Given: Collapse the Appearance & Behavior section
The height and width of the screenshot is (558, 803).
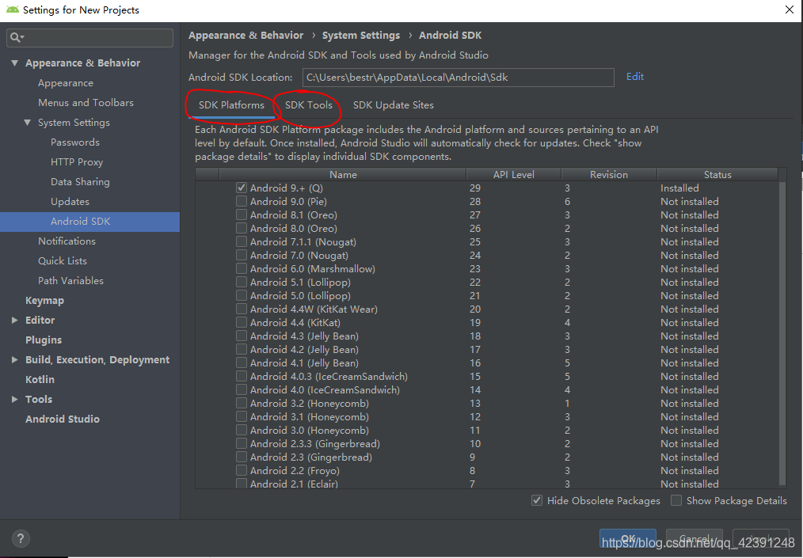Looking at the screenshot, I should [16, 63].
